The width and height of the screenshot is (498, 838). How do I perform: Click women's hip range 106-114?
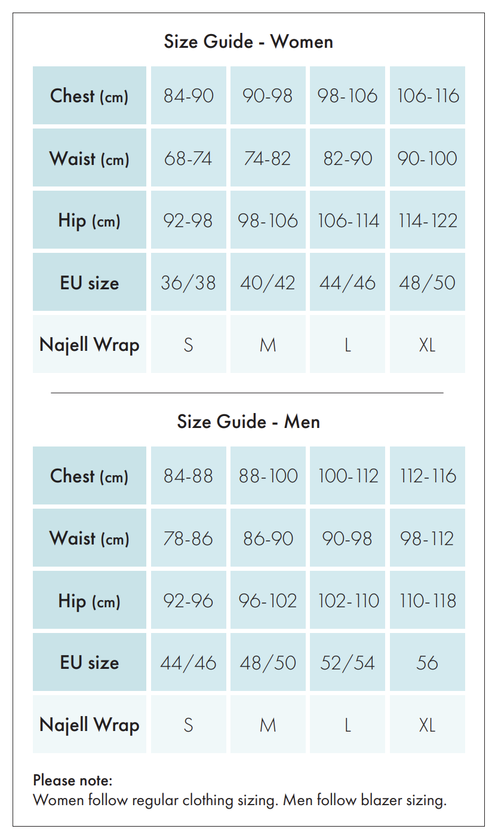(x=348, y=220)
